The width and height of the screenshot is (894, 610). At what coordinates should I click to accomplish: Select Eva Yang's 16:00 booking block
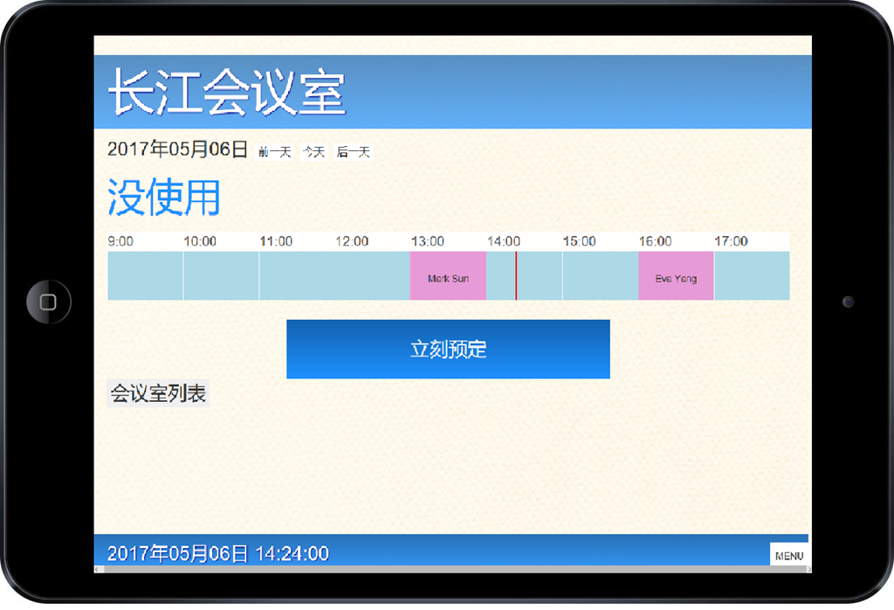676,277
